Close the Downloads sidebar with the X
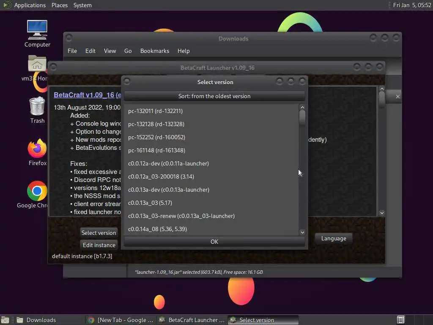433x325 pixels. click(397, 96)
